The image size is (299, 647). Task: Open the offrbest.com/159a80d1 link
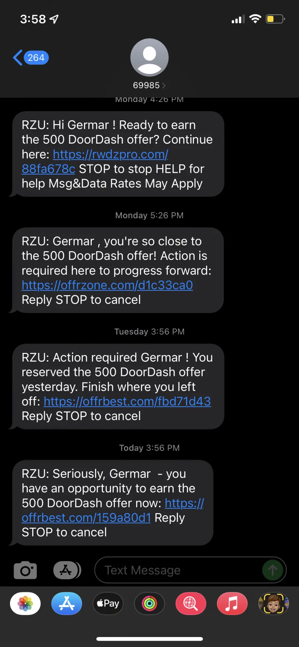coord(113,510)
